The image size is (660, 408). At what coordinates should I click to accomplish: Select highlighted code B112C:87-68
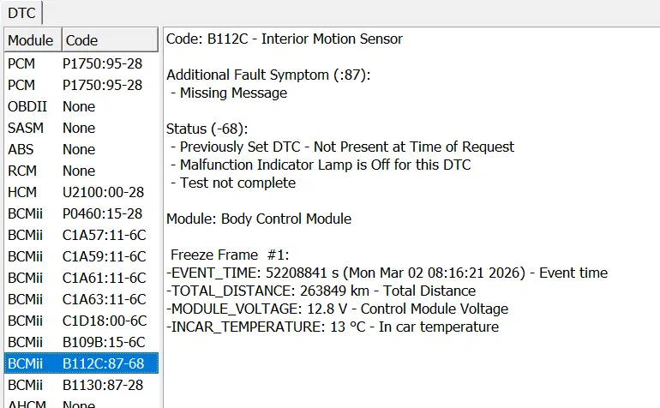103,364
